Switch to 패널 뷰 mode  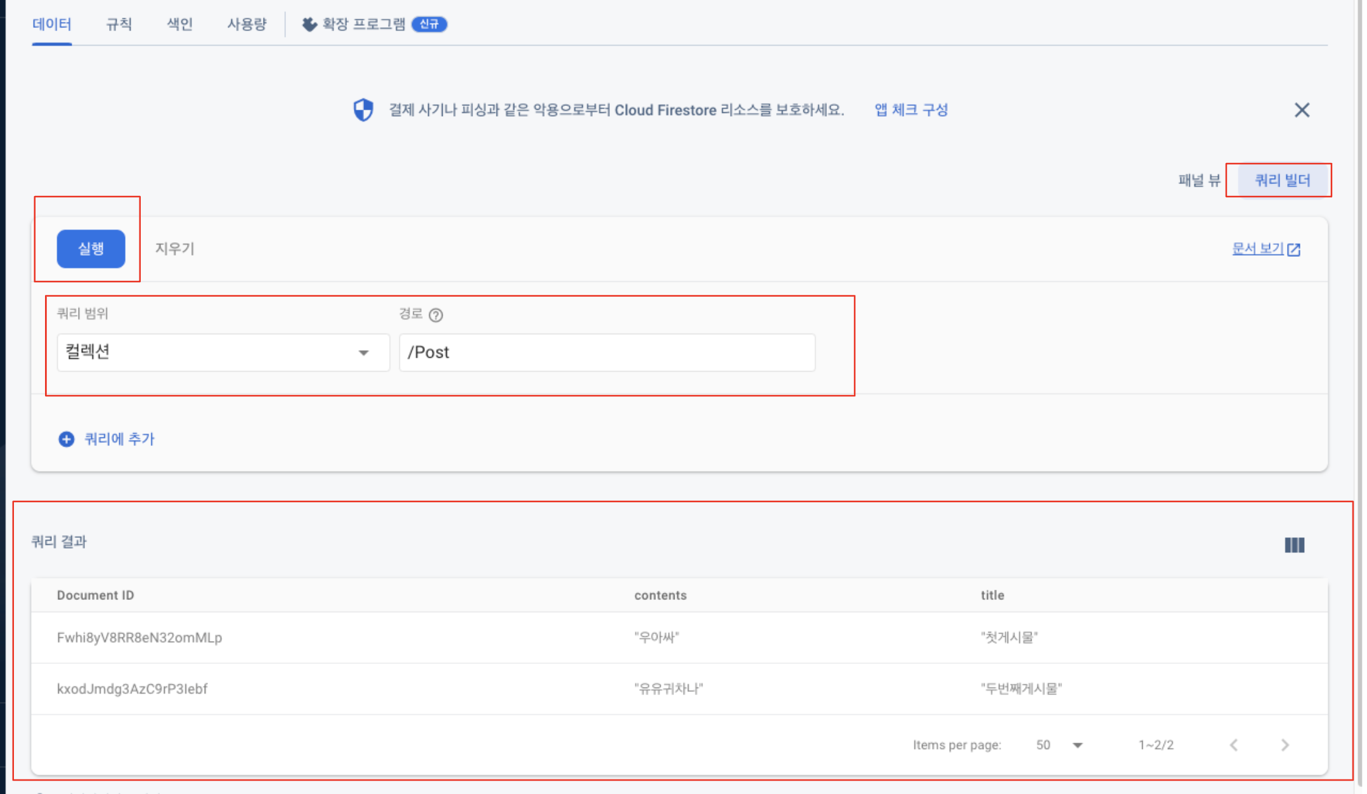(x=1198, y=181)
